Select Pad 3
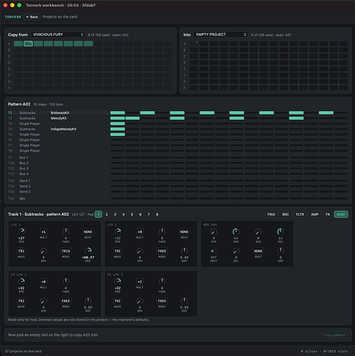The image size is (355, 356). (115, 214)
